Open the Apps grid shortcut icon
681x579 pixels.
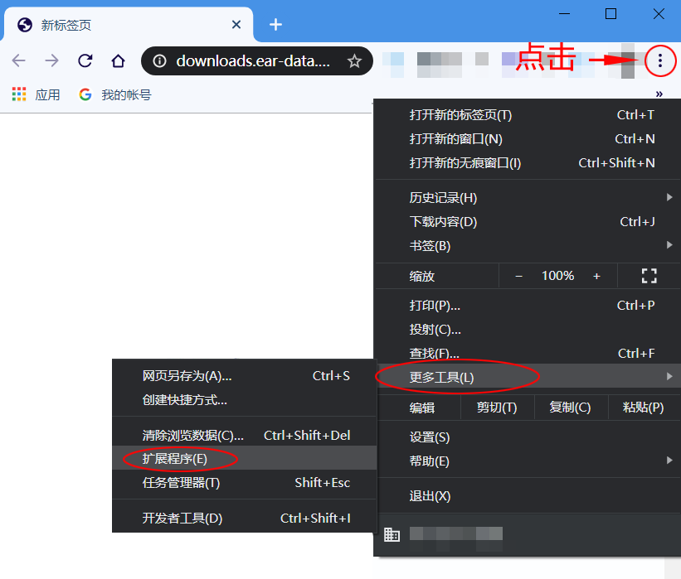click(19, 94)
